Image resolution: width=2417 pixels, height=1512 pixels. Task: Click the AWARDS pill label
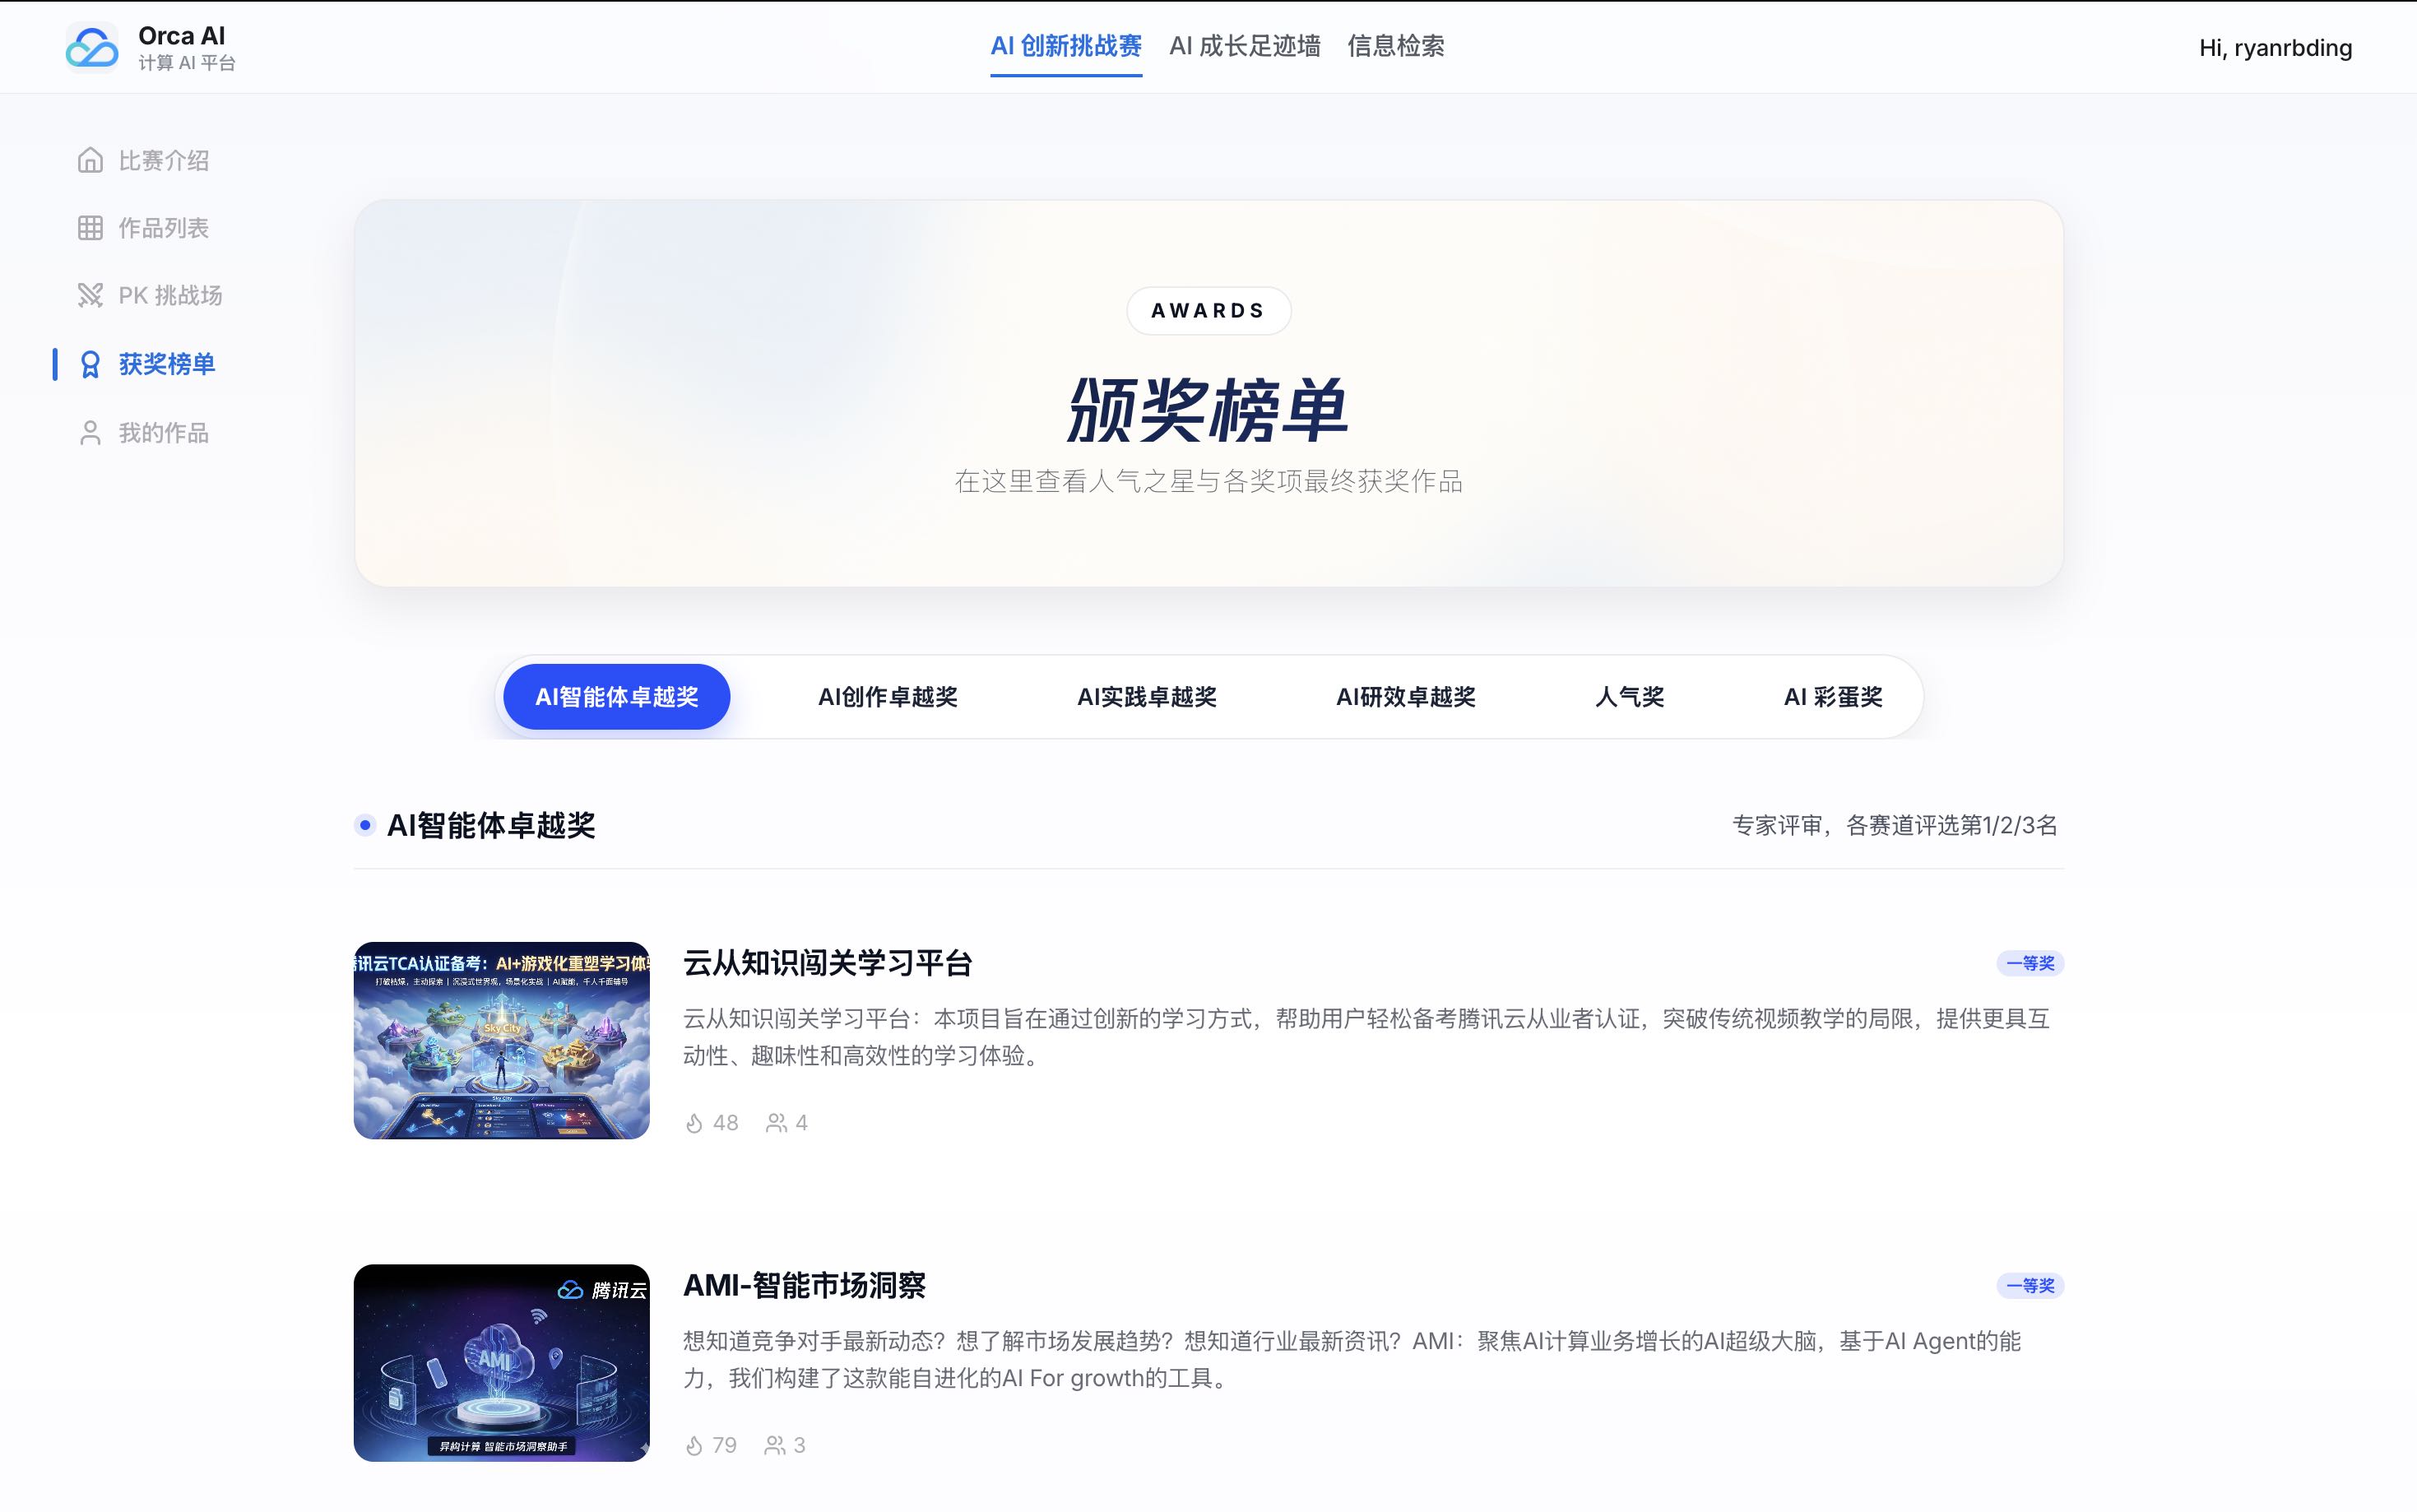(1209, 310)
